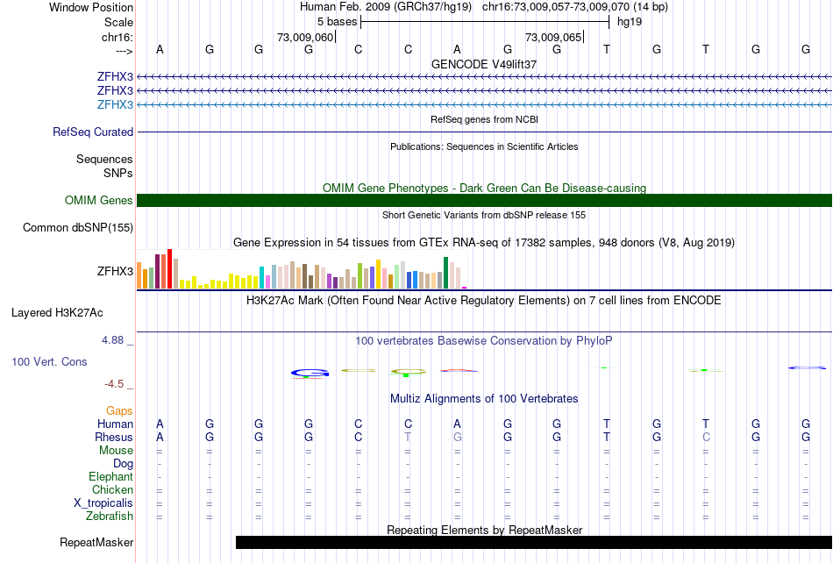The image size is (833, 563).
Task: Click the Elephant species label
Action: coord(110,476)
